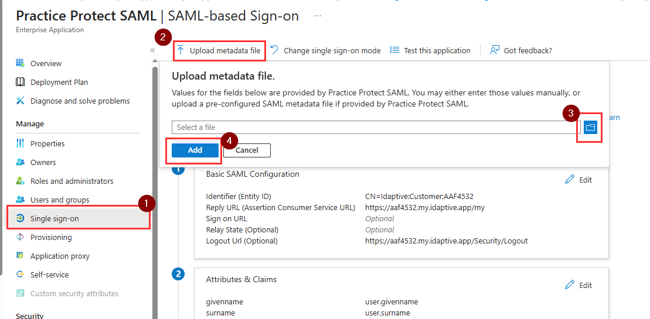
Task: Collapse the sidebar with double chevron
Action: click(x=152, y=50)
